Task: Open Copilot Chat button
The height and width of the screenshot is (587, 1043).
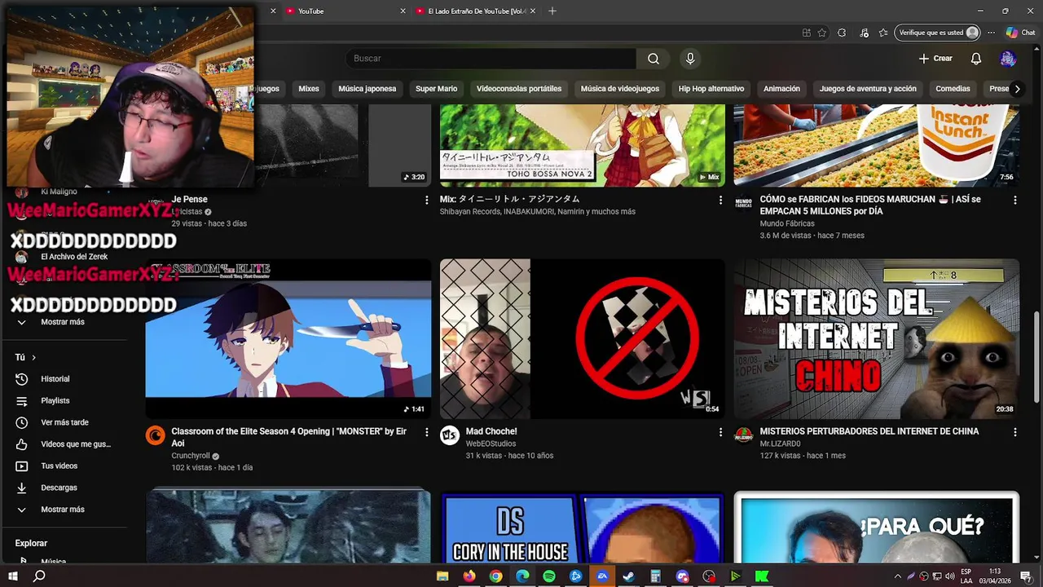Action: tap(1020, 33)
